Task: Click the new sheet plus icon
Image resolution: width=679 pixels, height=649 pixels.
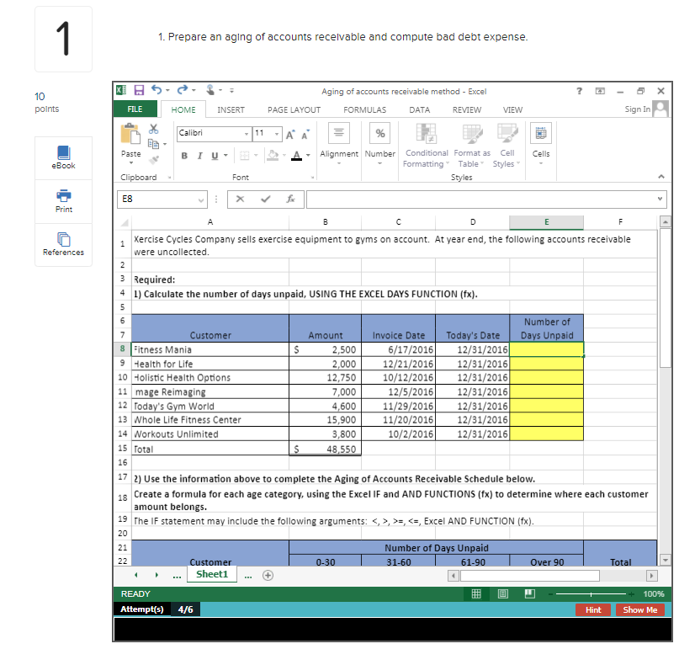Action: point(268,576)
